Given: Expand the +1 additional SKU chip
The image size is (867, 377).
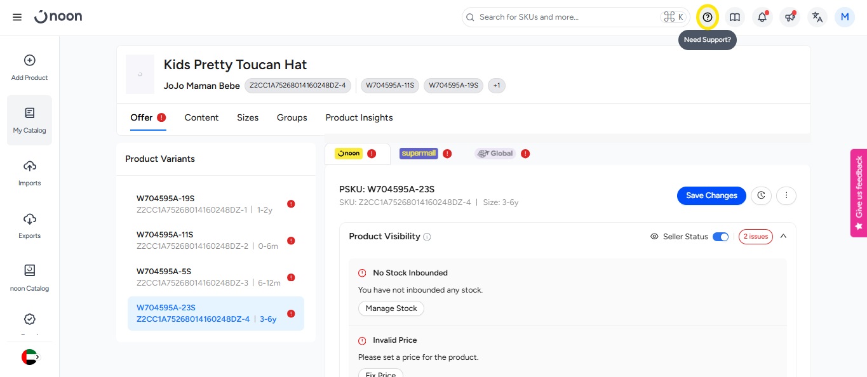Looking at the screenshot, I should coord(496,85).
